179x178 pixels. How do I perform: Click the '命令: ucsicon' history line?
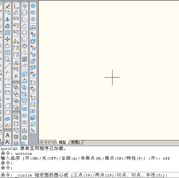[x=17, y=153]
